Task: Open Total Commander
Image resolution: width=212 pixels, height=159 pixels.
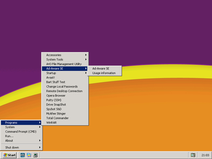Action: 65,118
